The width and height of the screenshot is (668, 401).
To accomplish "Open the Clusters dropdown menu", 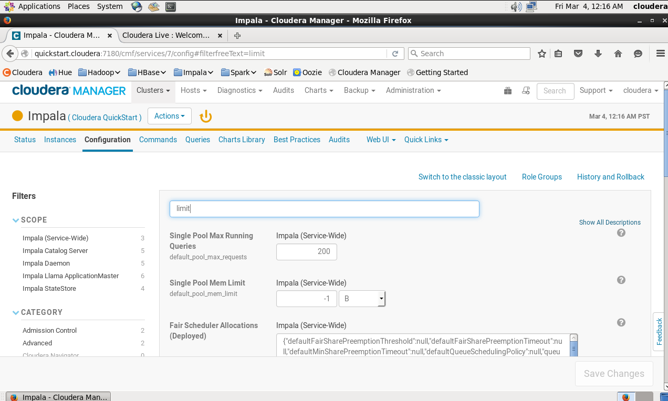I will (x=153, y=90).
